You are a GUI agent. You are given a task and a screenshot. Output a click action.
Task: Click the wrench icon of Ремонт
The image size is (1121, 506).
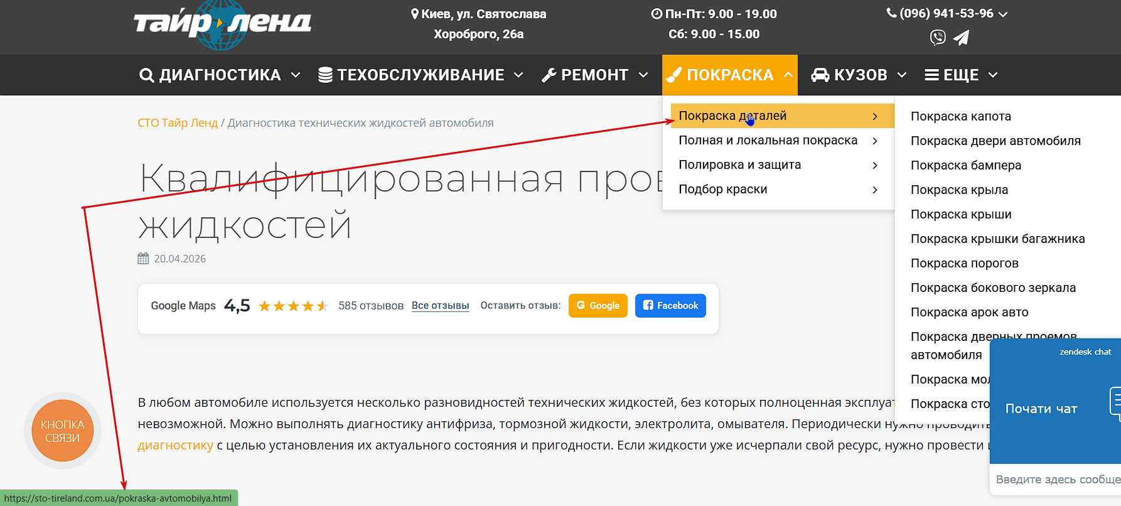click(549, 75)
